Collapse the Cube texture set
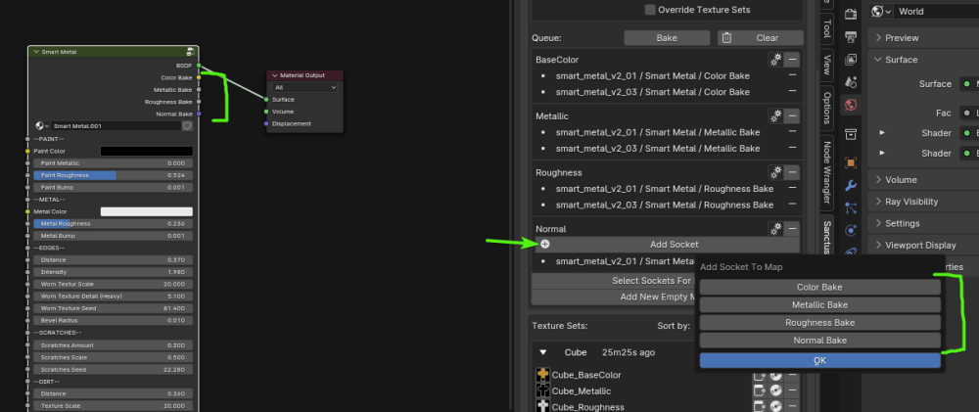 (x=542, y=351)
